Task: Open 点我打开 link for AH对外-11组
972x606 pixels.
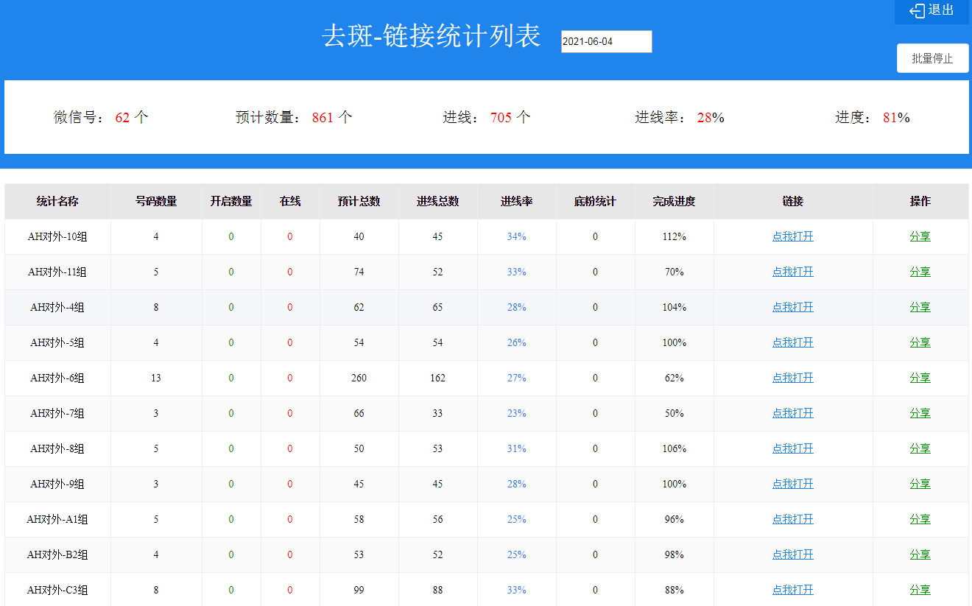Action: coord(792,272)
